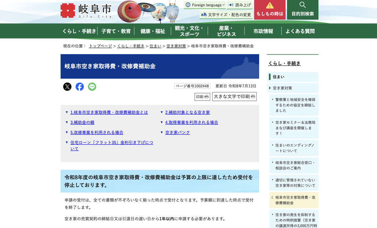Share page via LINE icon
This screenshot has width=377, height=228.
92,87
